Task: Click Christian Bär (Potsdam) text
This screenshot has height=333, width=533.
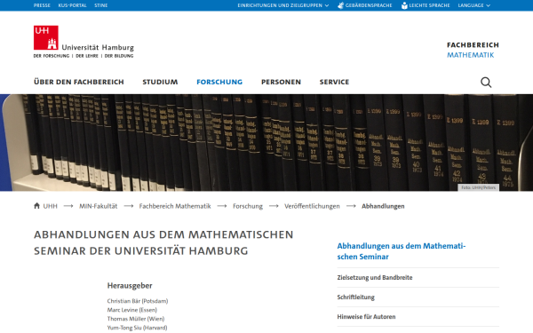Action: [x=138, y=301]
